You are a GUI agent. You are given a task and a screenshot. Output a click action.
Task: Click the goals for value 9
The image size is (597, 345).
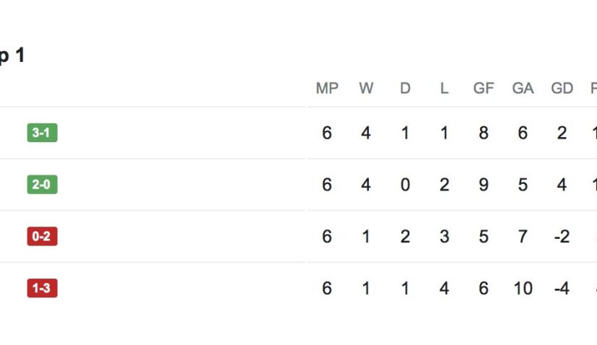484,185
